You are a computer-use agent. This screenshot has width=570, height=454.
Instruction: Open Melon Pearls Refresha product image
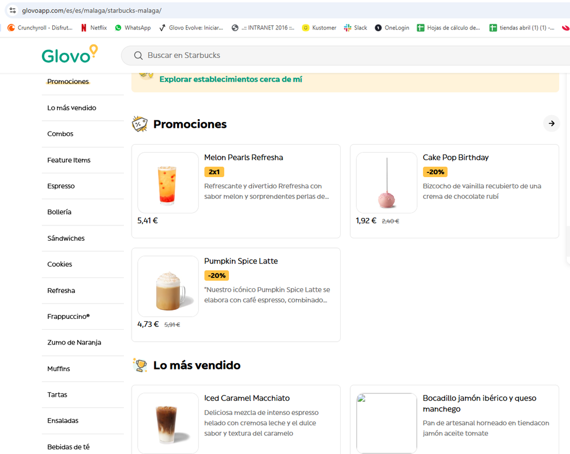[x=168, y=183]
